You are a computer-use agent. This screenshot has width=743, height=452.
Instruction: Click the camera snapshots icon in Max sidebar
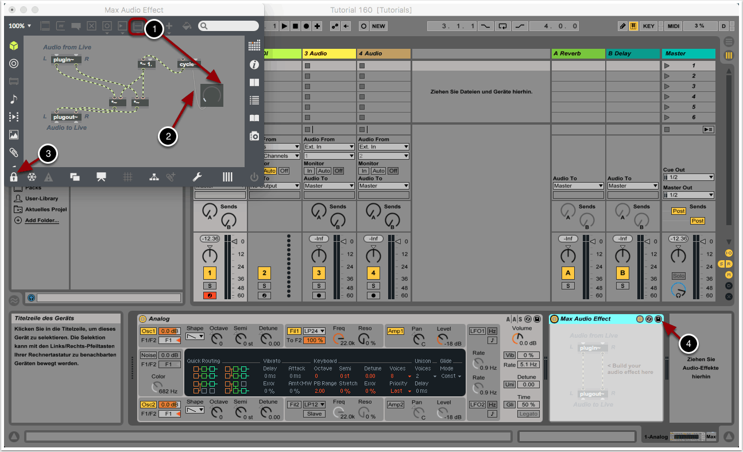point(254,136)
